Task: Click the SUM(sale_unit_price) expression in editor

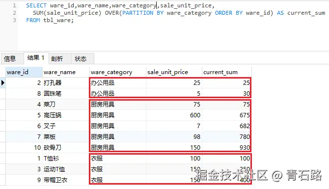Action: pos(67,13)
